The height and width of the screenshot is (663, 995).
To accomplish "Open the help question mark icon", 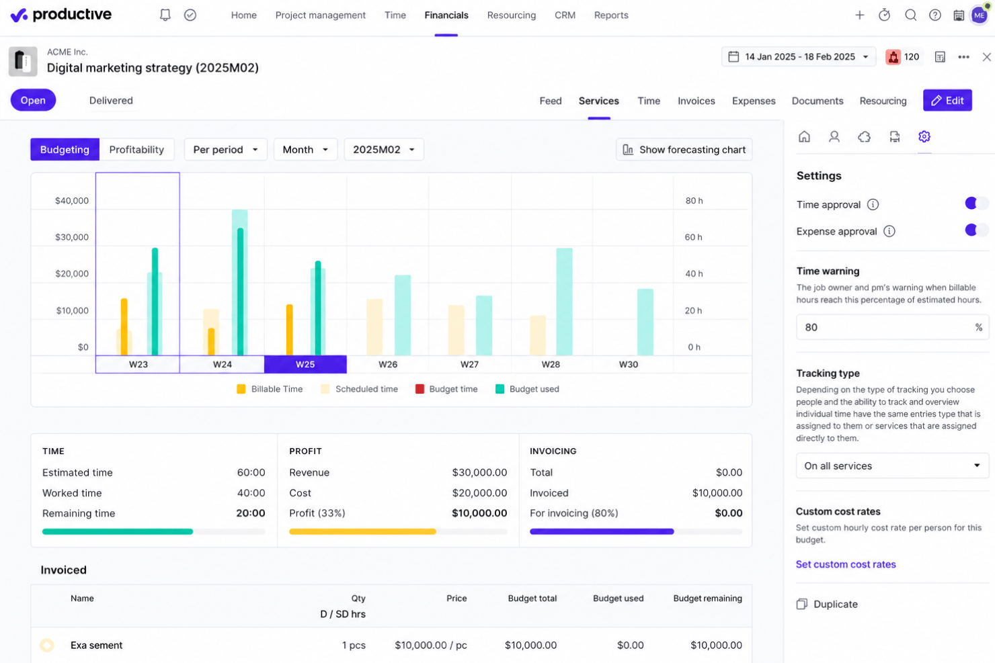I will click(x=935, y=15).
